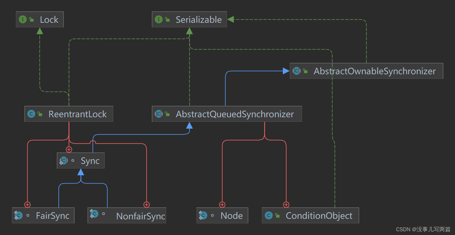455x235 pixels.
Task: Click the public icon beside ConditionObject
Action: tap(277, 215)
